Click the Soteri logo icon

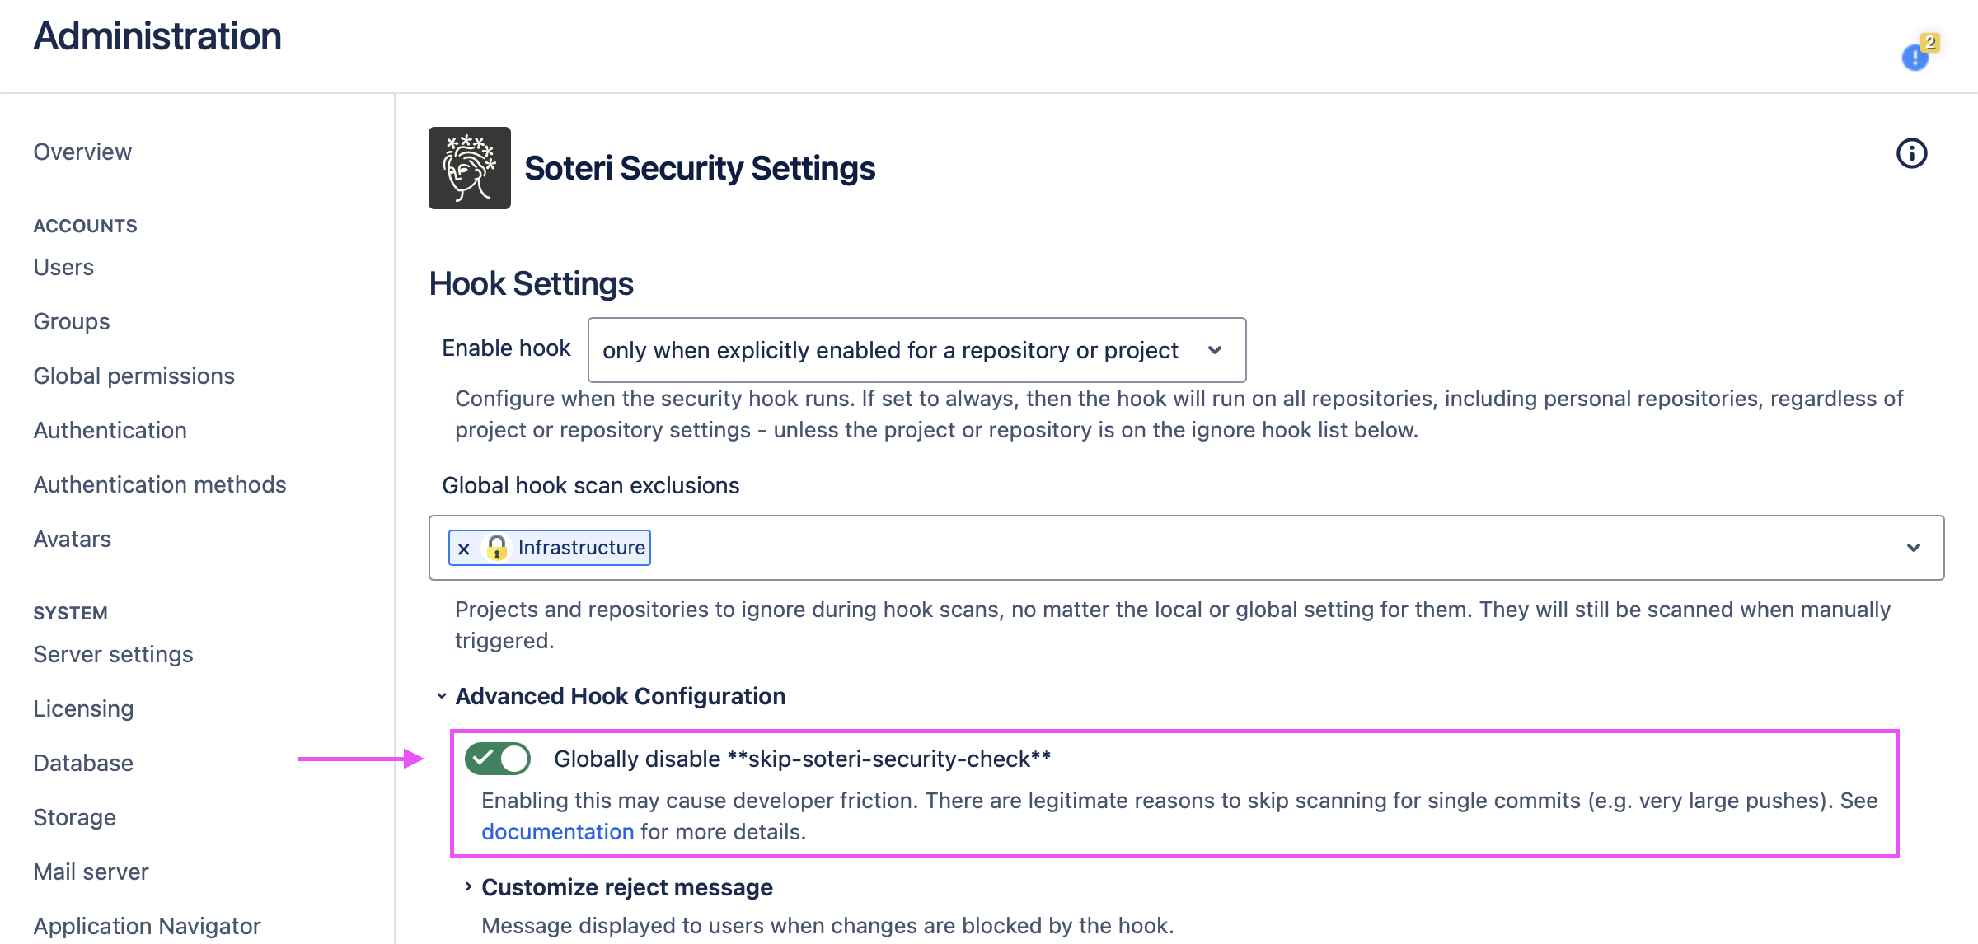(x=469, y=168)
